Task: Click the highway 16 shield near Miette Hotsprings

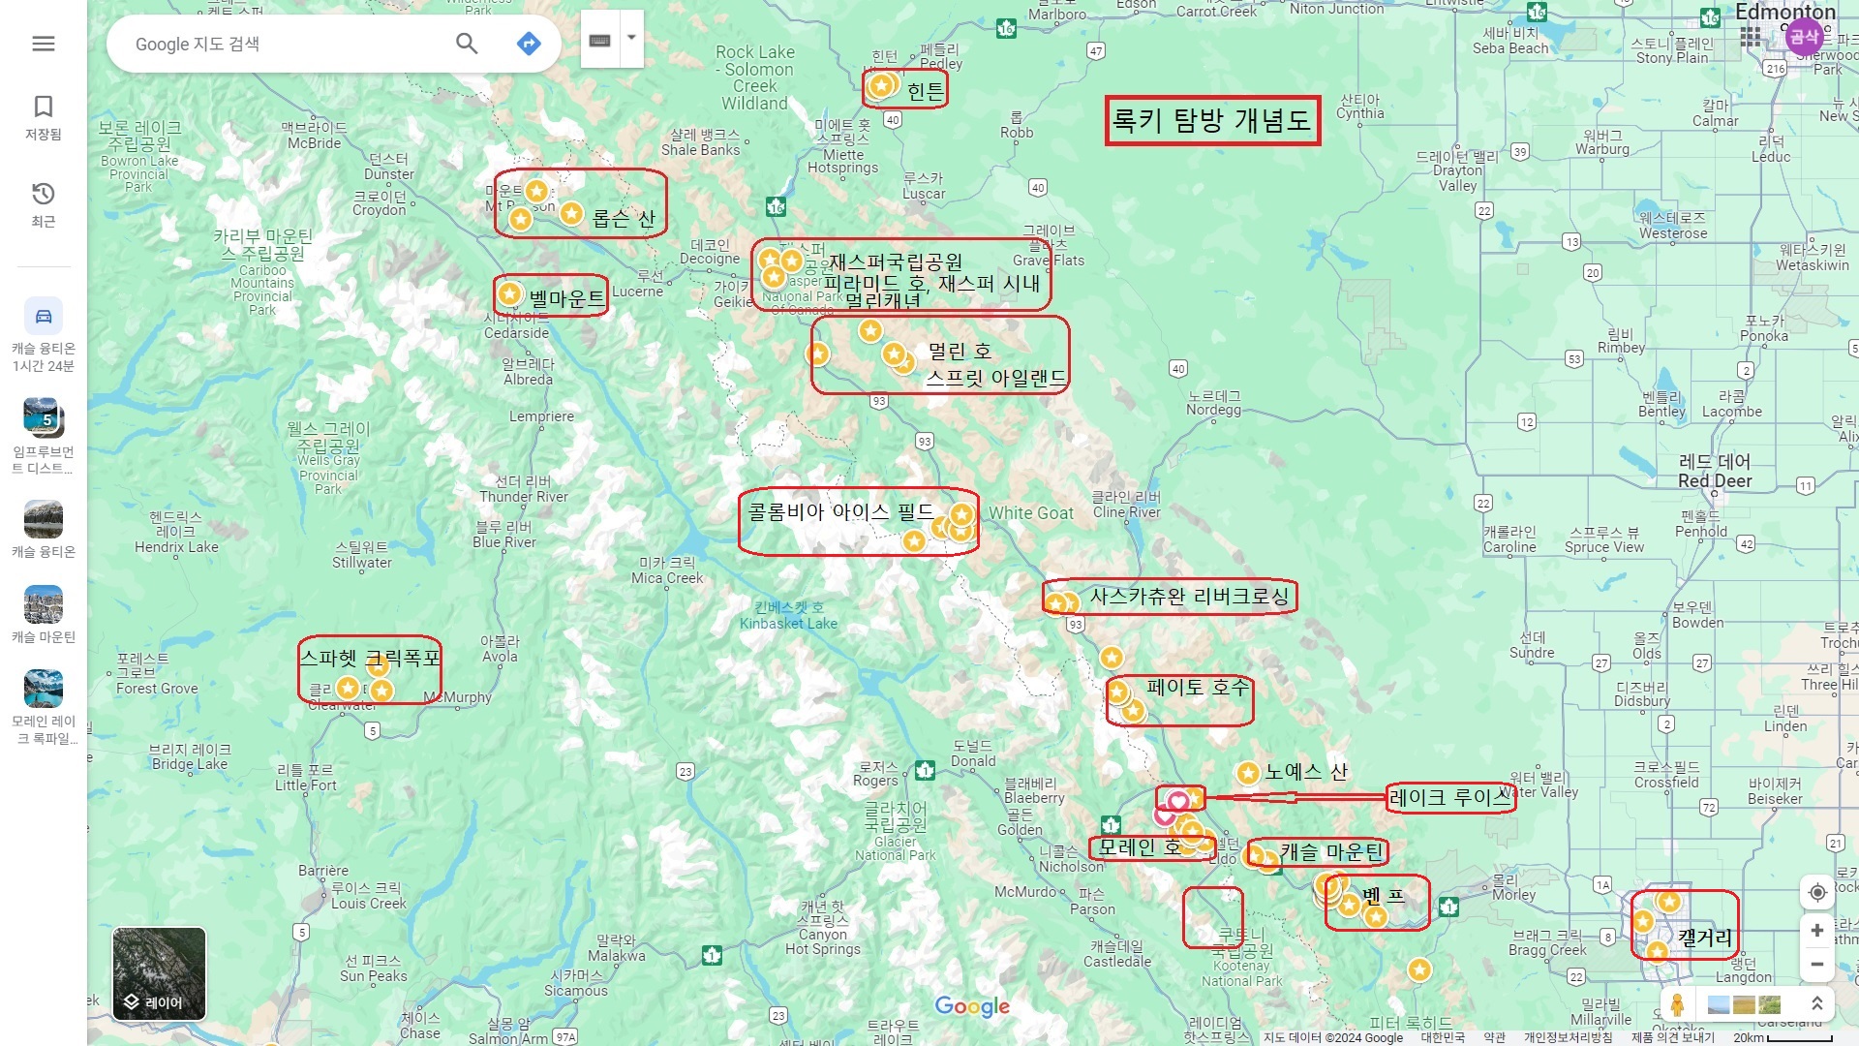Action: click(776, 206)
